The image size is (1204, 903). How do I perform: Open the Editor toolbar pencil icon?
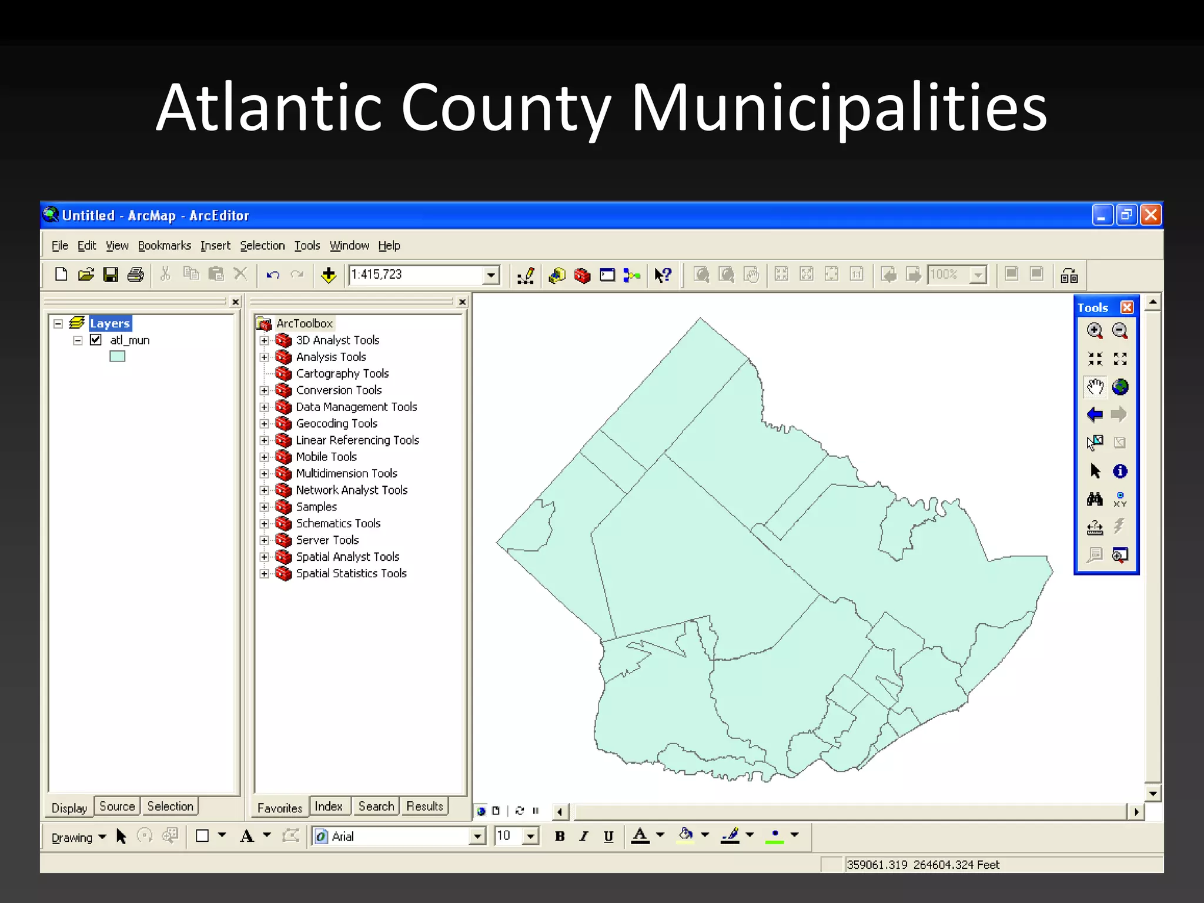tap(526, 275)
